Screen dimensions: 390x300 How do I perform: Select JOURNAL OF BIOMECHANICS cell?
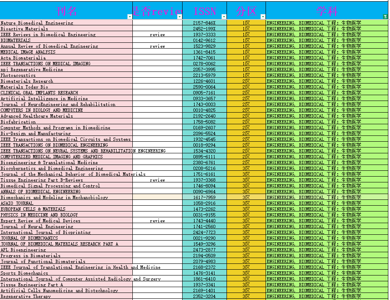[x=66, y=238]
